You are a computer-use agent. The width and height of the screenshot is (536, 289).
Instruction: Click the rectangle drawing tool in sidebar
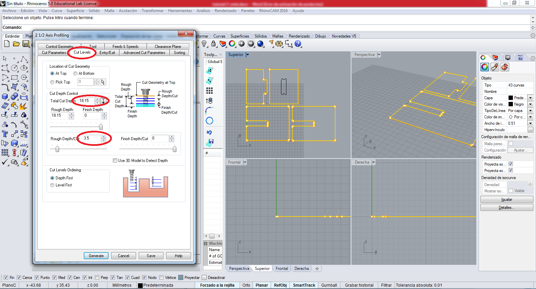14,77
